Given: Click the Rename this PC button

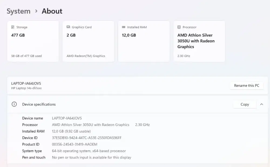Looking at the screenshot, I should click(x=247, y=86).
